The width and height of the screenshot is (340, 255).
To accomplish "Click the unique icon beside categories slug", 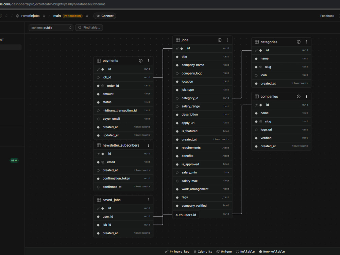I will 261,67.
